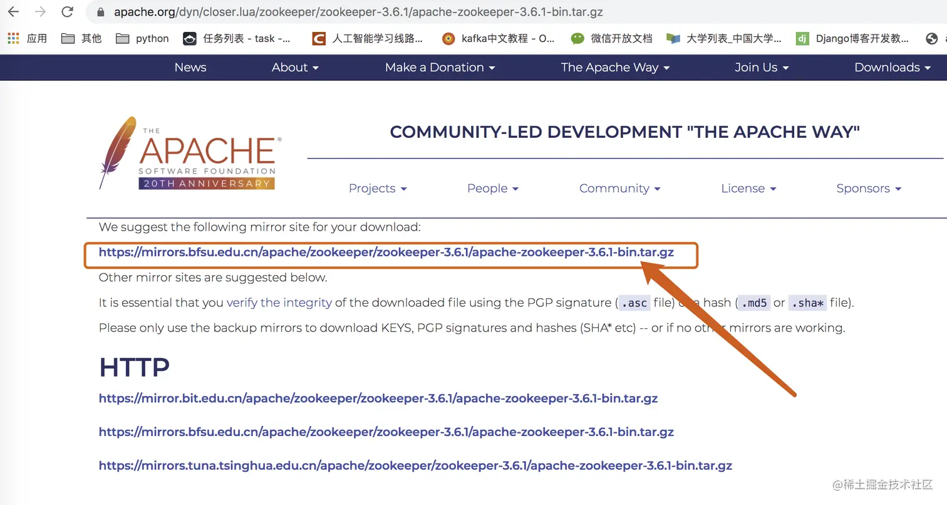
Task: Expand the Downloads dropdown
Action: (893, 67)
